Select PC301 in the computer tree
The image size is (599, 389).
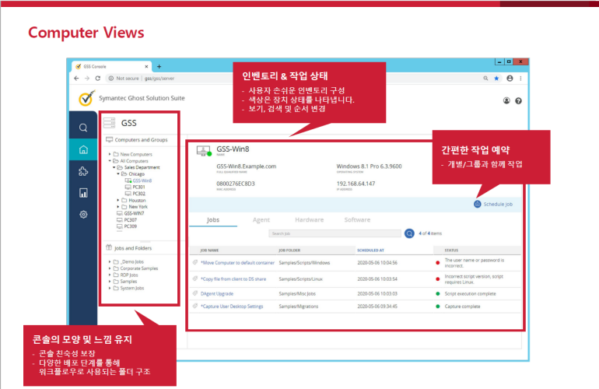pyautogui.click(x=138, y=187)
